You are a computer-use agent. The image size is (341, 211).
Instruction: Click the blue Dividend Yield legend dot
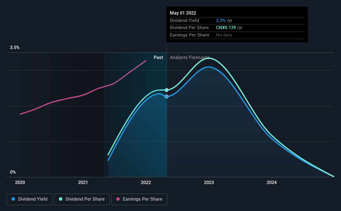click(13, 199)
